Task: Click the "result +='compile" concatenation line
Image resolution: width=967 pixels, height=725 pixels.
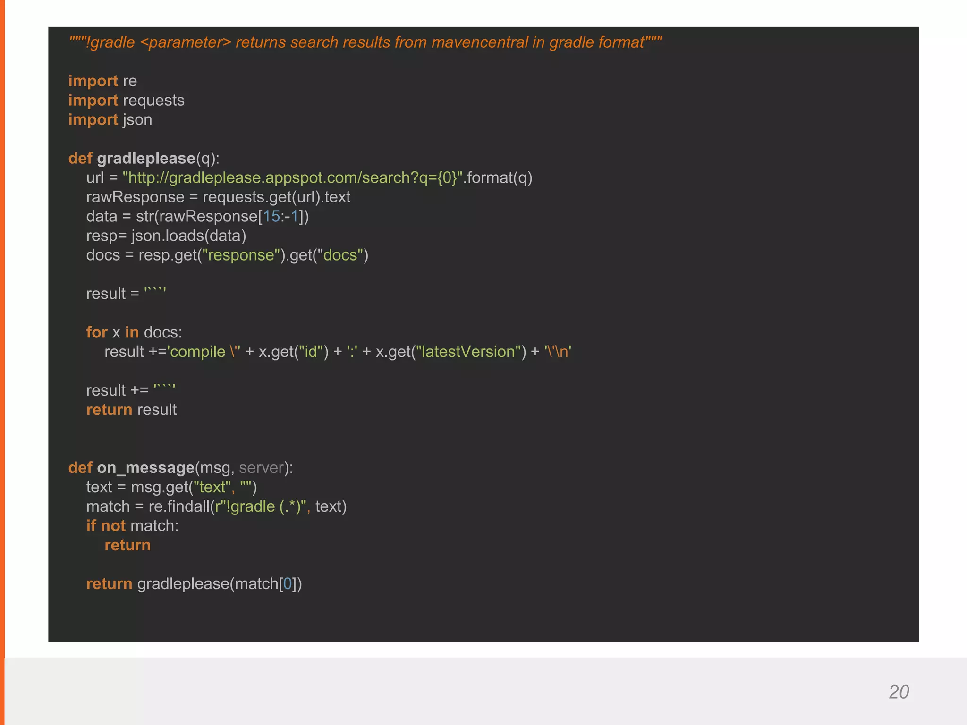Action: [x=338, y=352]
